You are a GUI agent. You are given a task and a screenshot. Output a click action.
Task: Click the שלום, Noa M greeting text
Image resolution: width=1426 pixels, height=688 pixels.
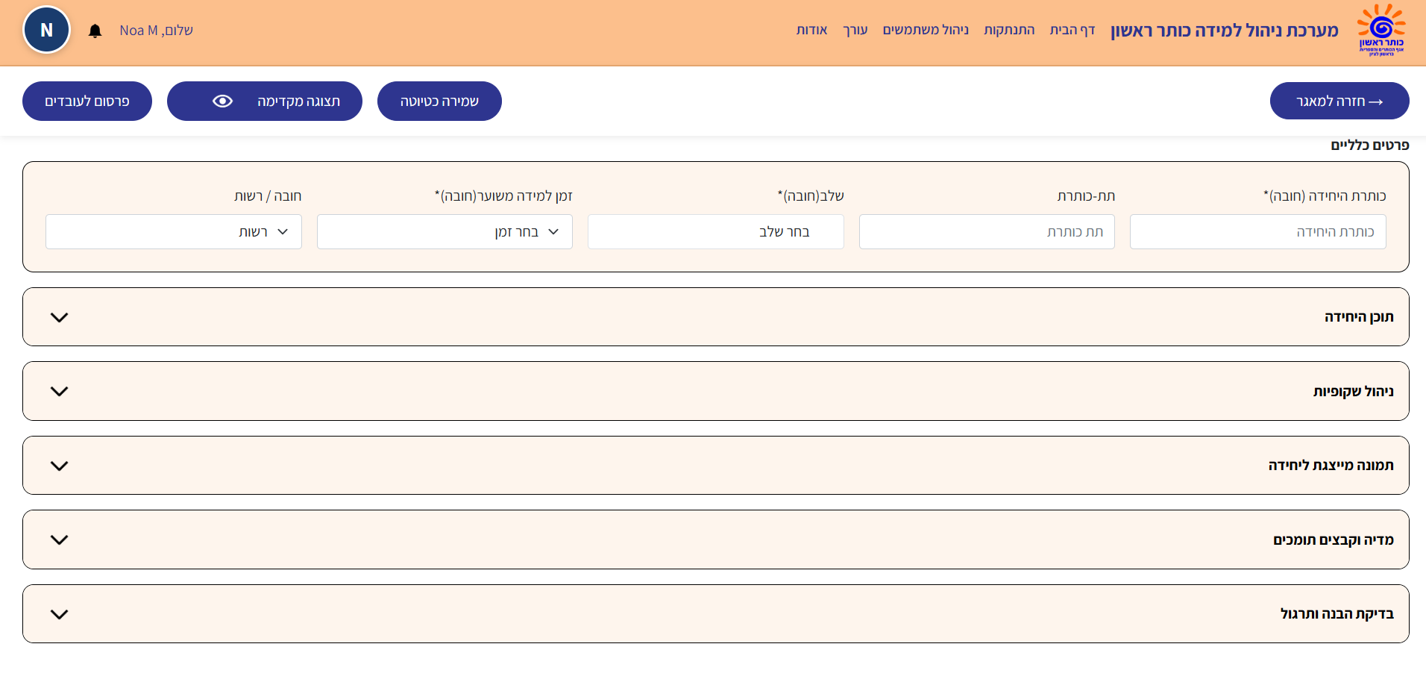pyautogui.click(x=156, y=31)
